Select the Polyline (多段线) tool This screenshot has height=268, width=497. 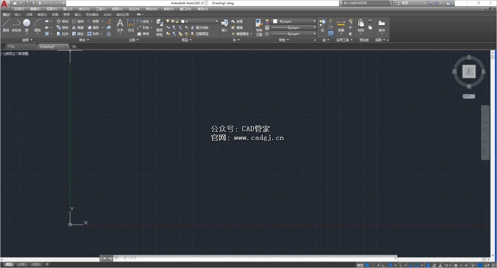(16, 25)
